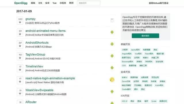Open the react-native-login-animation-example project link

pyautogui.click(x=50, y=78)
